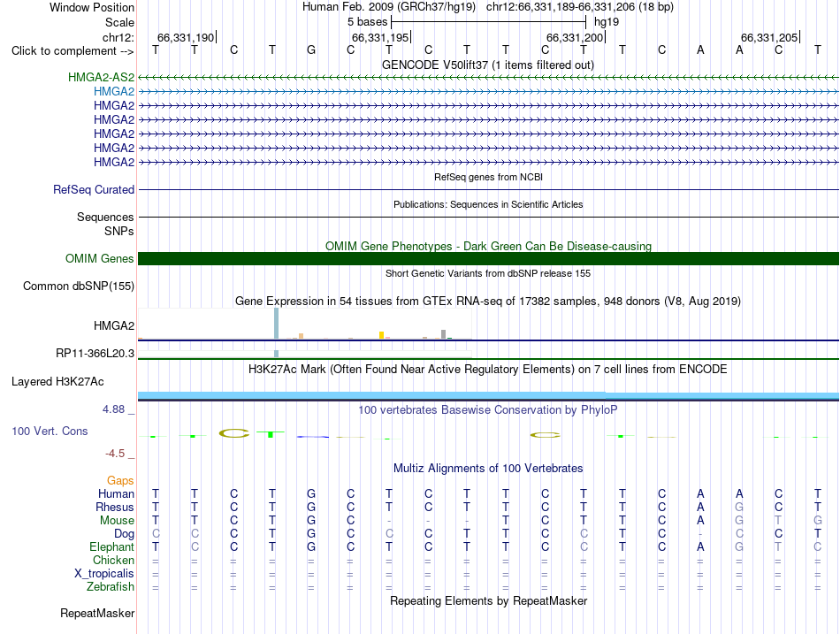Click the GTEx Gene Expression track title
This screenshot has width=840, height=634.
(488, 302)
